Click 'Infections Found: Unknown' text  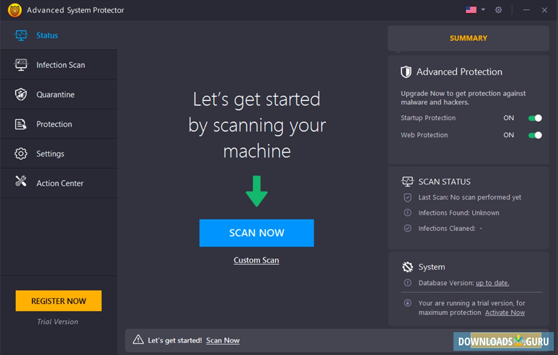pyautogui.click(x=459, y=213)
